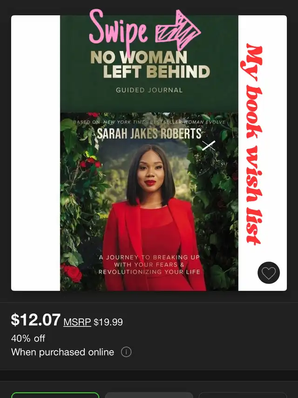
Task: Tap the When purchased online text
Action: click(x=62, y=352)
